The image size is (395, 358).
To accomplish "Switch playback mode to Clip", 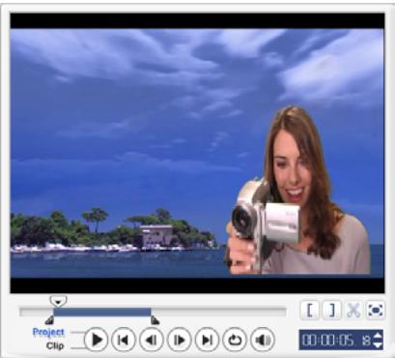I will click(x=55, y=345).
